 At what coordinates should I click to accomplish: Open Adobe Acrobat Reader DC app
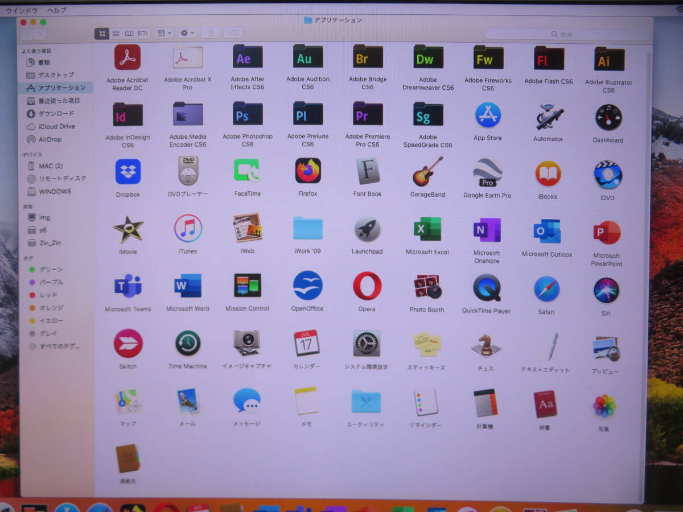pyautogui.click(x=127, y=57)
